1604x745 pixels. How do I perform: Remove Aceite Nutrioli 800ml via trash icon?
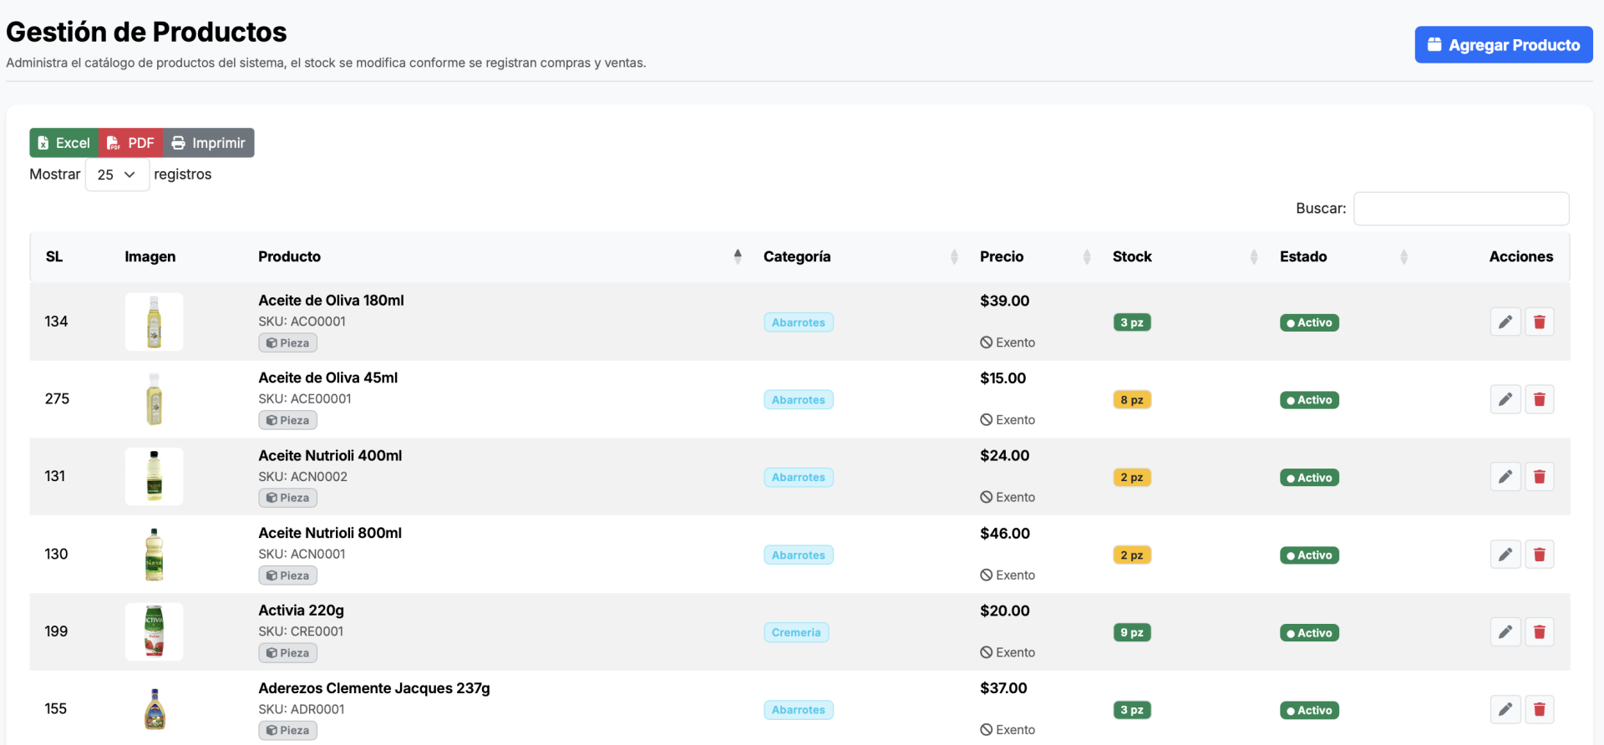(1539, 555)
